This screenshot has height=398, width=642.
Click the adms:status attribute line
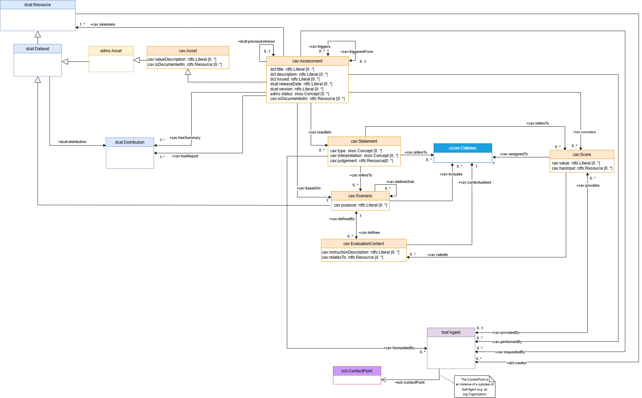point(300,94)
